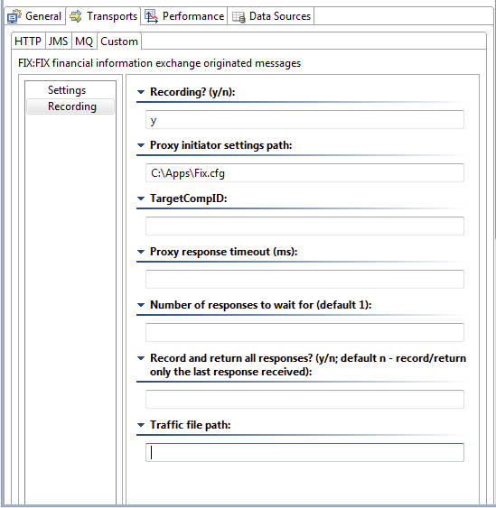Click the TargetCompID text field
This screenshot has height=508, width=496.
(x=304, y=226)
